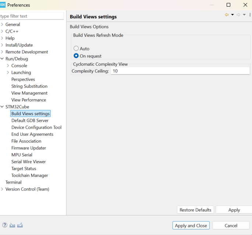Click the Restore Defaults button
Image resolution: width=252 pixels, height=235 pixels.
pos(195,210)
